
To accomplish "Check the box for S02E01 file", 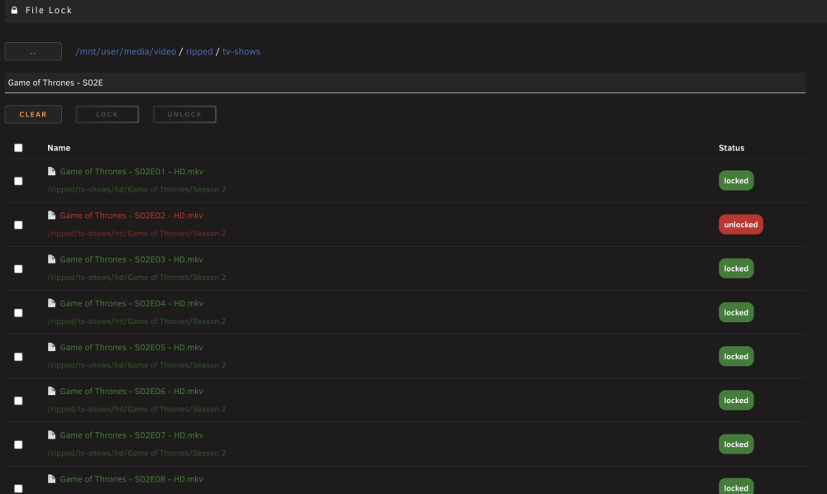I will pos(18,181).
